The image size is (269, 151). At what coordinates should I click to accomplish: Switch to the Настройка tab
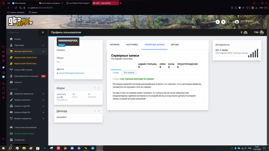coord(132,45)
